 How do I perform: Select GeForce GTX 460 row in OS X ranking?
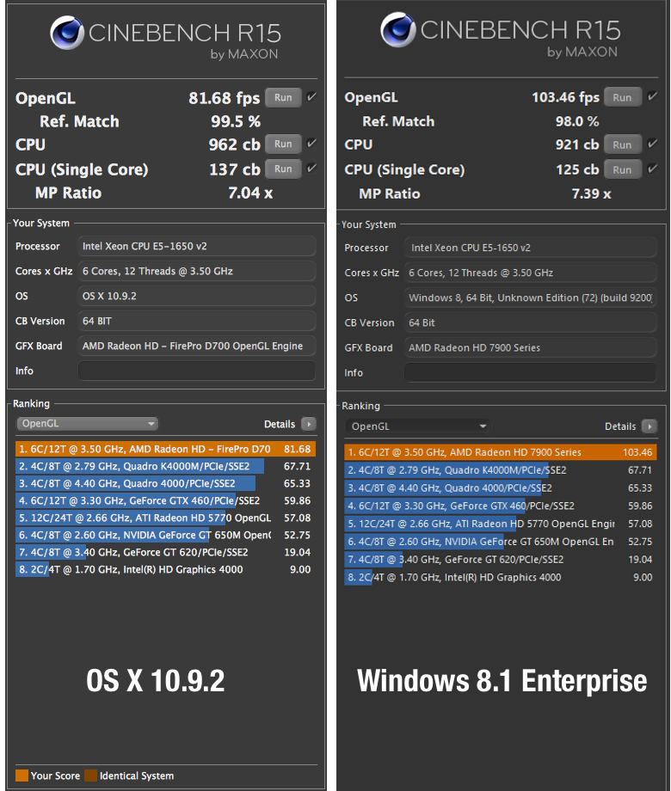click(x=166, y=500)
